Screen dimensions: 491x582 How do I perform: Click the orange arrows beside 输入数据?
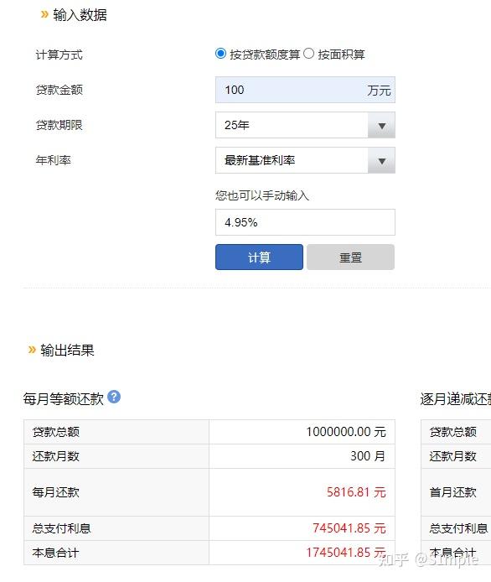point(44,14)
